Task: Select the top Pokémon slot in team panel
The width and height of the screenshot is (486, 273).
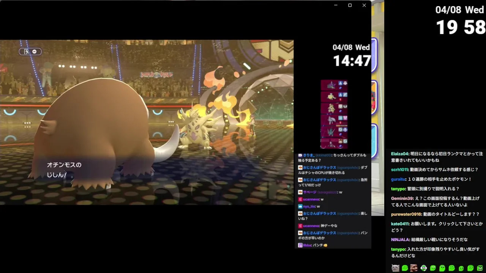Action: [334, 85]
